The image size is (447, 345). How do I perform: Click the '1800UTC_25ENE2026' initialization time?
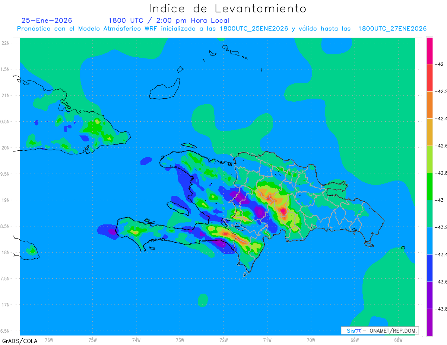pyautogui.click(x=254, y=29)
